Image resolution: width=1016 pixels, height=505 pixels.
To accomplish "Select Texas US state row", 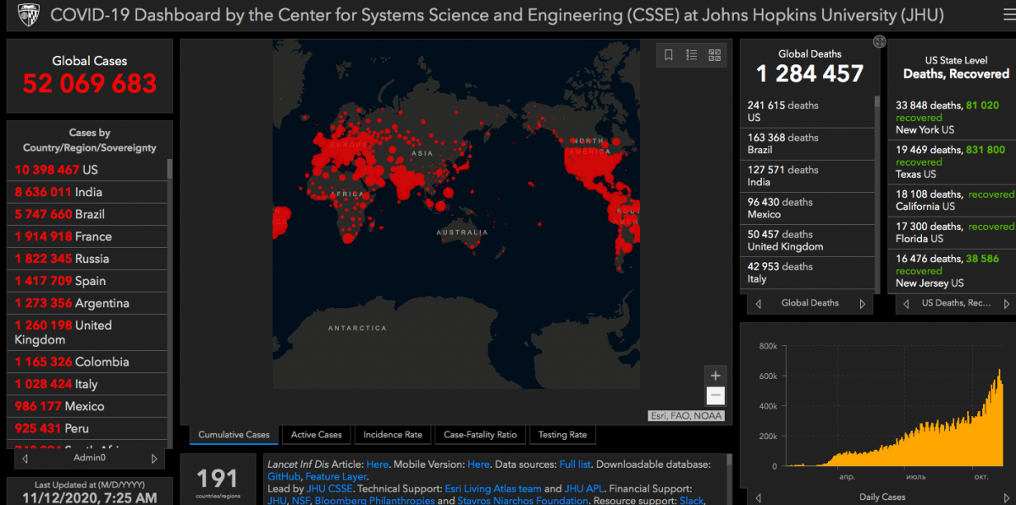I will click(952, 162).
